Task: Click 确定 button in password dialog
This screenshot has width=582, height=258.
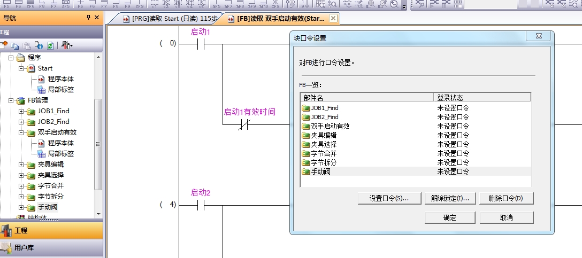Action: point(450,217)
